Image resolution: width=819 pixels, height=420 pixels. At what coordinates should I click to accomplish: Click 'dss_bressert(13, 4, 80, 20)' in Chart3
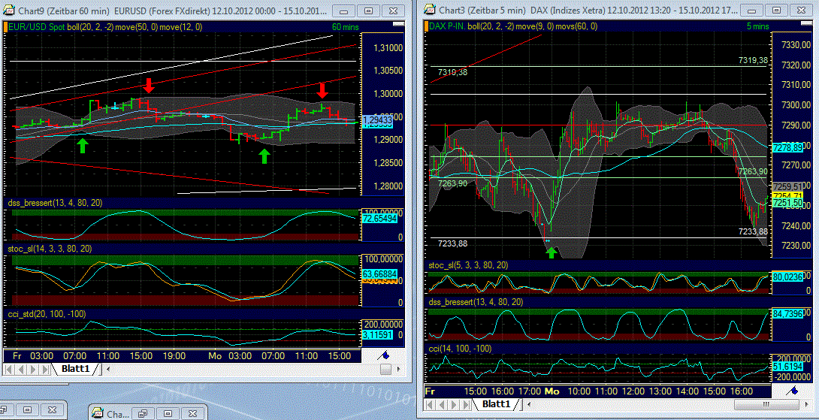(x=476, y=302)
